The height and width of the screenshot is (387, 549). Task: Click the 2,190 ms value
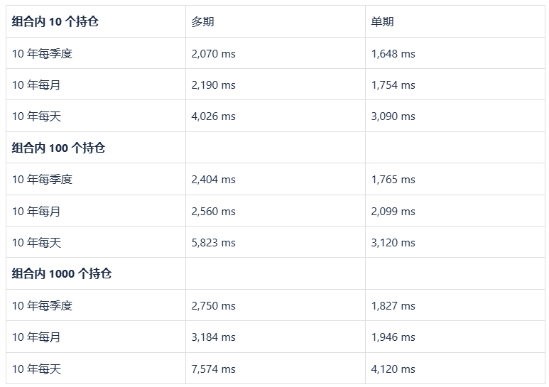click(x=213, y=85)
